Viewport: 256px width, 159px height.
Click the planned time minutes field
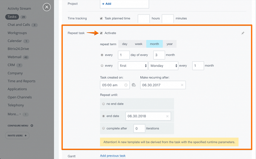pos(168,19)
